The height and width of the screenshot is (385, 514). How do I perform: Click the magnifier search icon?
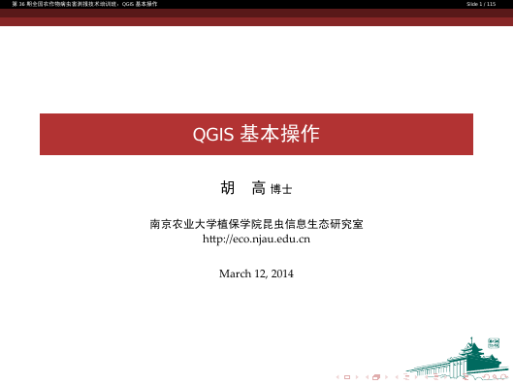tap(495, 377)
